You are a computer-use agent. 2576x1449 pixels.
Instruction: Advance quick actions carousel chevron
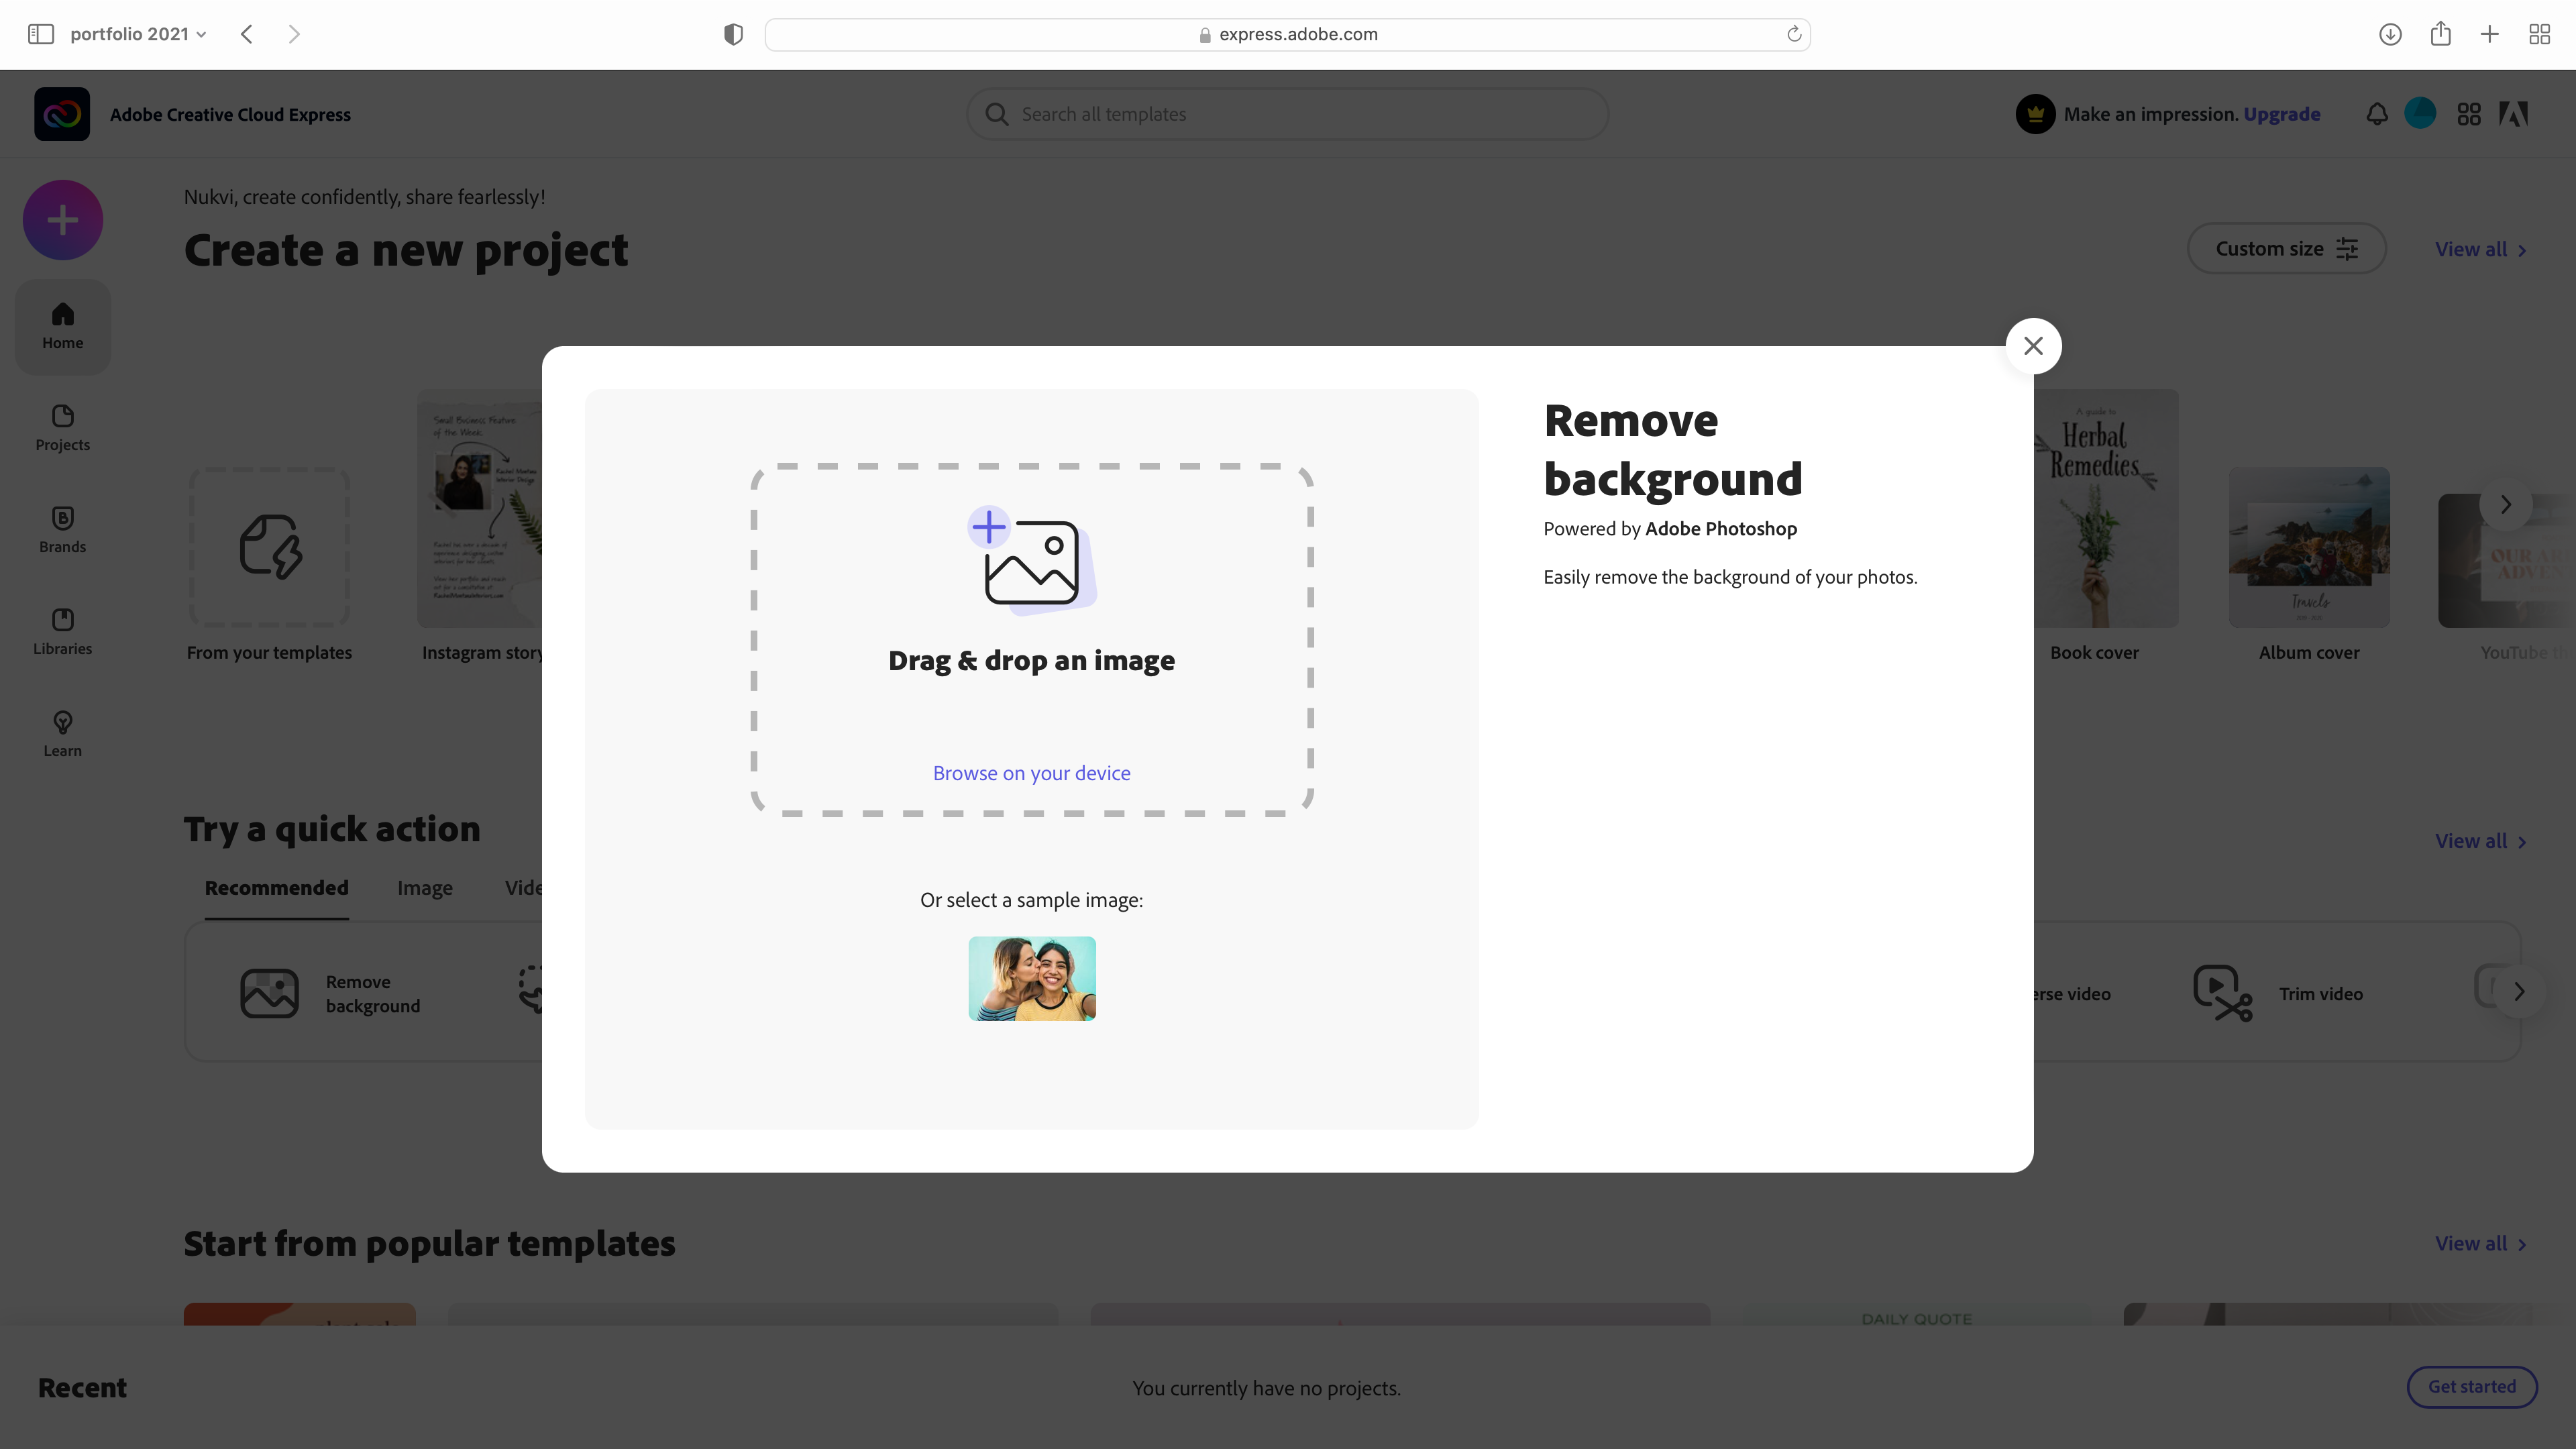(x=2519, y=992)
